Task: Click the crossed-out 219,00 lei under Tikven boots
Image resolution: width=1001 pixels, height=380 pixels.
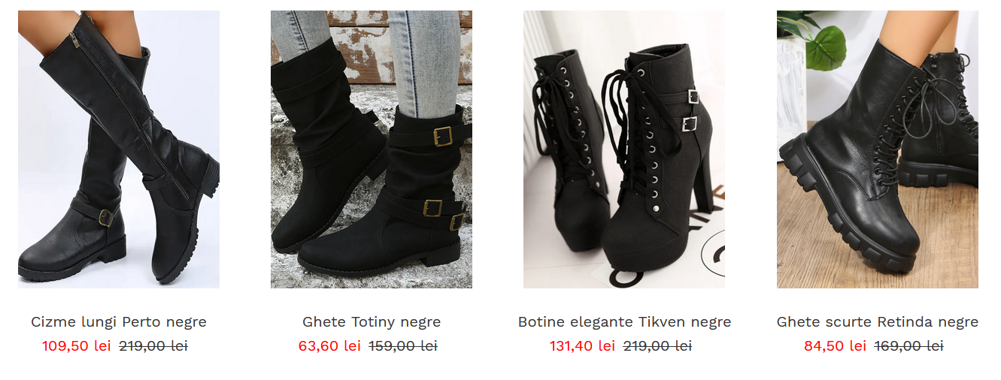Action: [657, 345]
